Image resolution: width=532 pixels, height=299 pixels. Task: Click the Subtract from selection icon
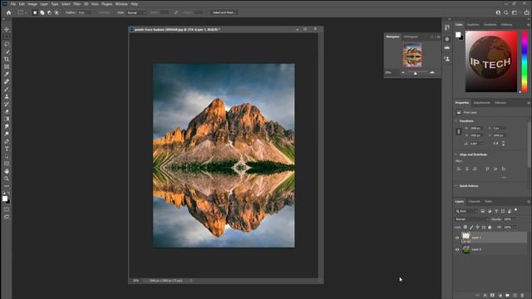(x=50, y=12)
